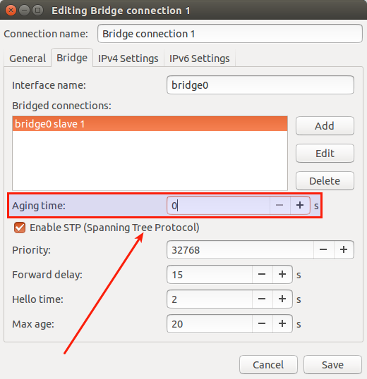Decrease Aging time with minus button

tap(279, 206)
